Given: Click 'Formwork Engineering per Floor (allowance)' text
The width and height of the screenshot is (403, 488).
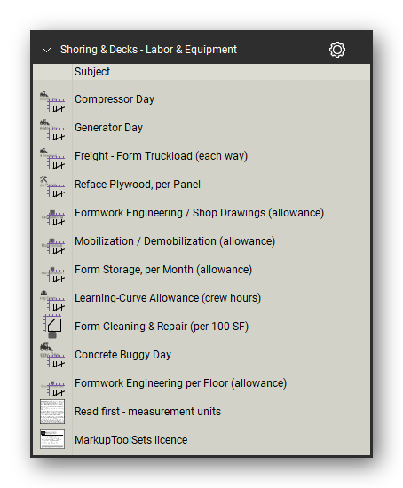Looking at the screenshot, I should (180, 383).
